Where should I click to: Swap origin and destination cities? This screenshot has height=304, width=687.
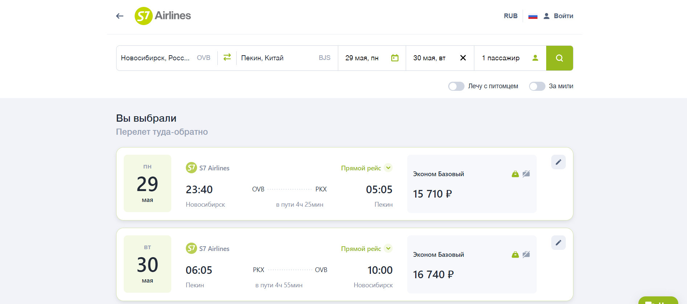pyautogui.click(x=227, y=57)
